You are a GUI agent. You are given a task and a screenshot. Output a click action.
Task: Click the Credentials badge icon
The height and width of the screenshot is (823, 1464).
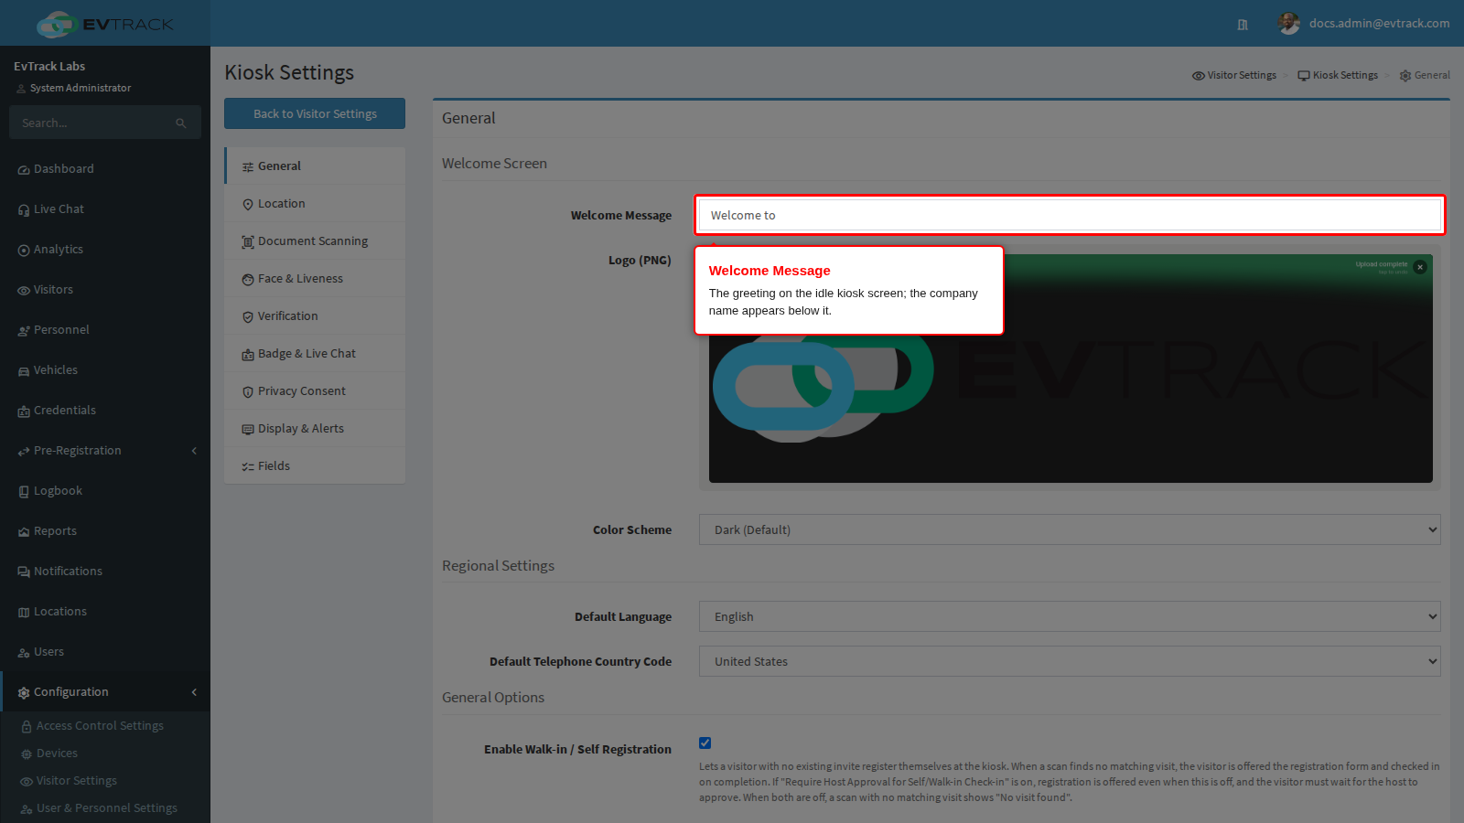24,411
